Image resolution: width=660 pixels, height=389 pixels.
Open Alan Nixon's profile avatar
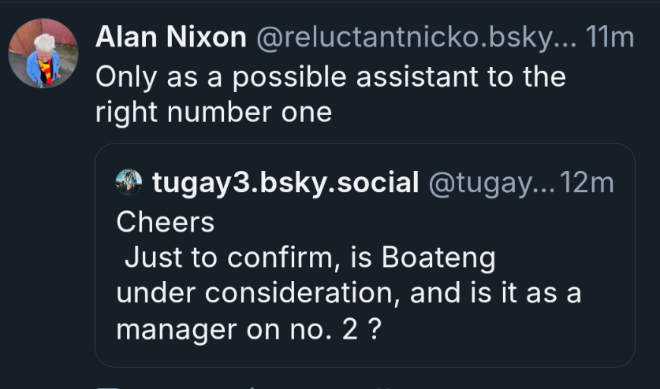tap(43, 53)
